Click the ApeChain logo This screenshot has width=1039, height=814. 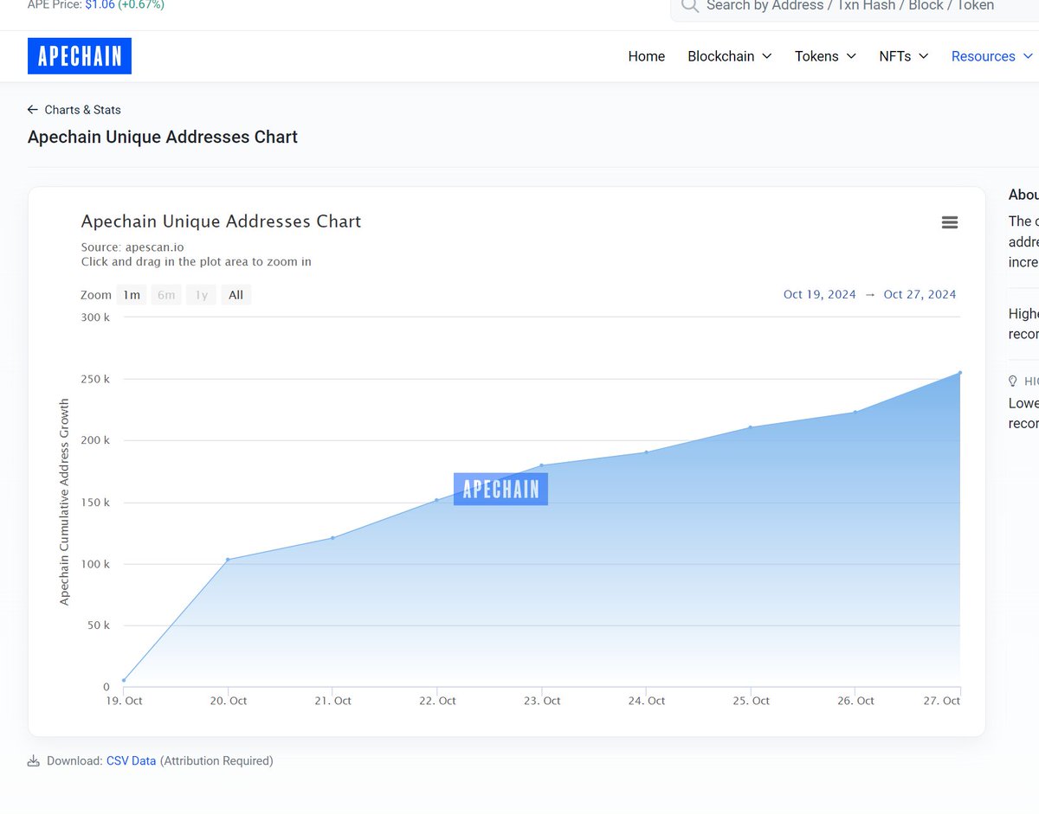point(80,56)
